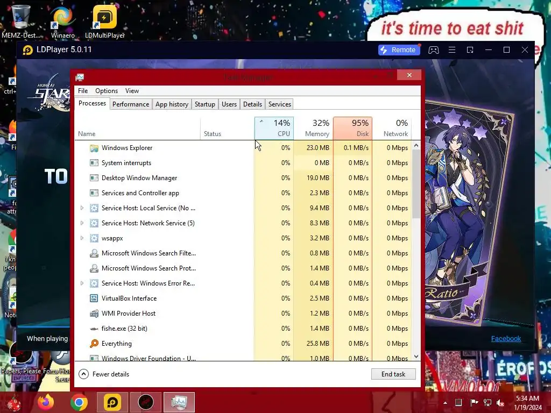The image size is (551, 413).
Task: Sort by the Memory column header
Action: click(x=314, y=128)
